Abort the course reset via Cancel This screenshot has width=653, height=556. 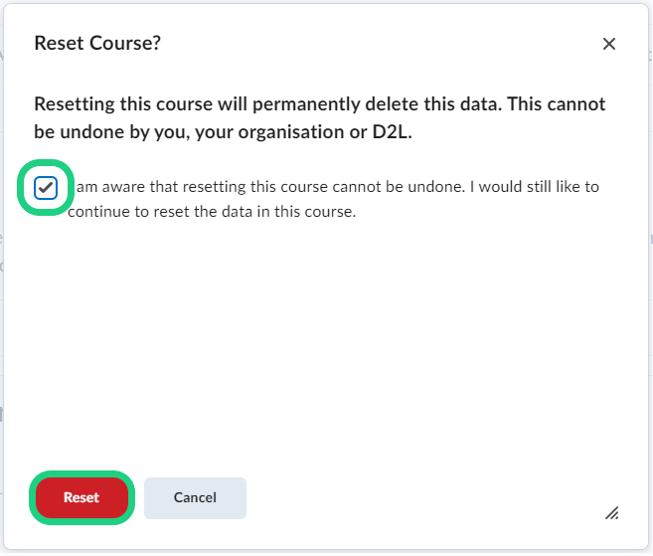pyautogui.click(x=195, y=497)
